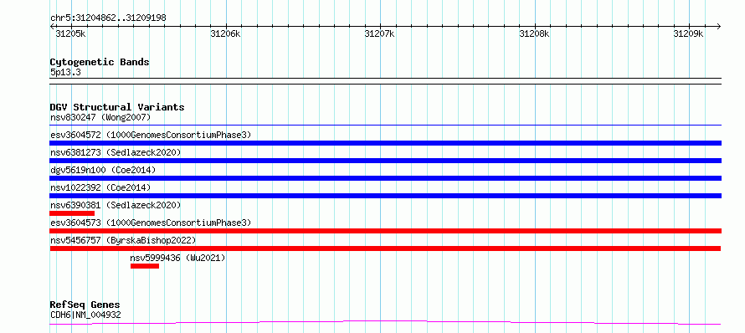
Task: Click the RefSeq Genes track title
Action: click(85, 305)
